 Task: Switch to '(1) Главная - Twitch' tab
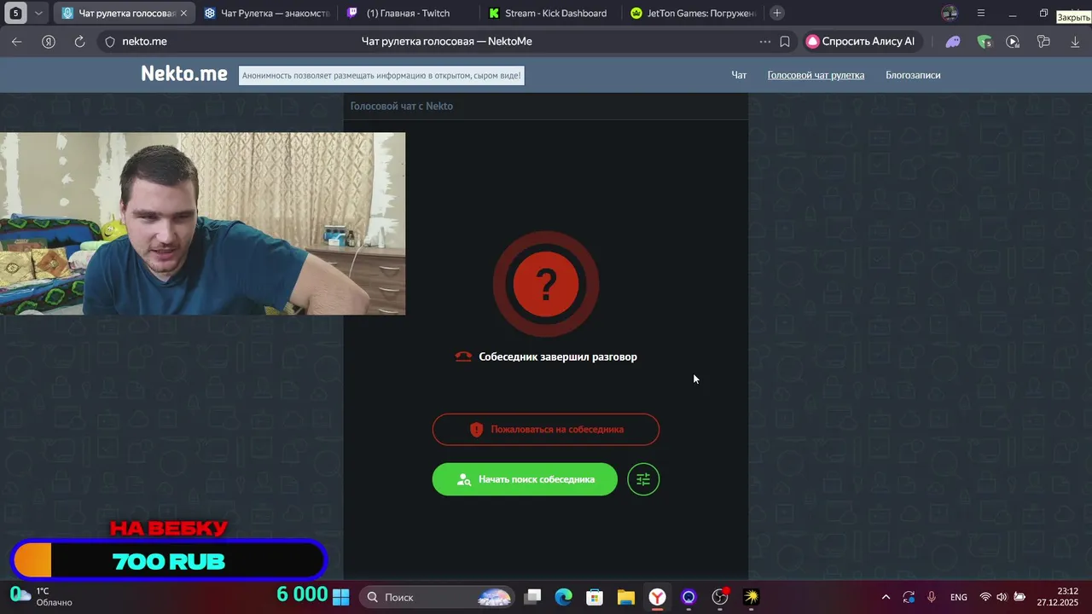pos(408,13)
